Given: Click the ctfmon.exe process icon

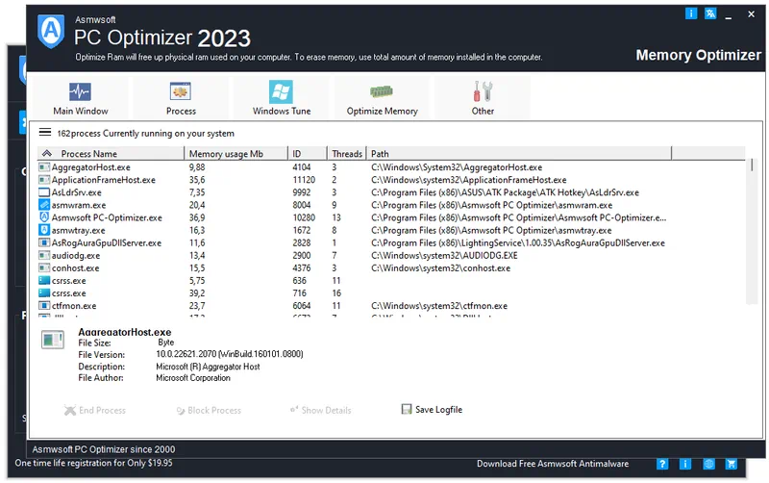Looking at the screenshot, I should tap(44, 305).
